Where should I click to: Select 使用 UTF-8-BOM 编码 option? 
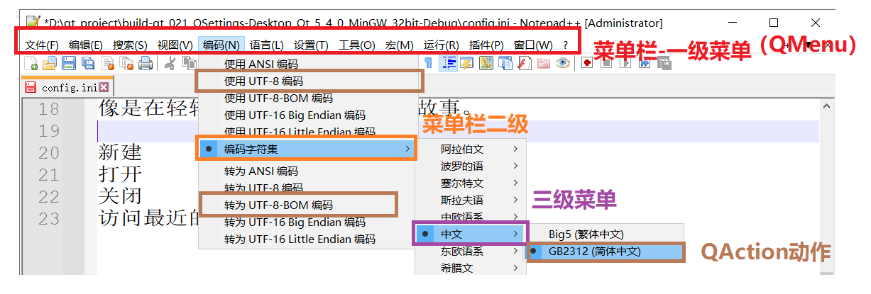pos(307,98)
